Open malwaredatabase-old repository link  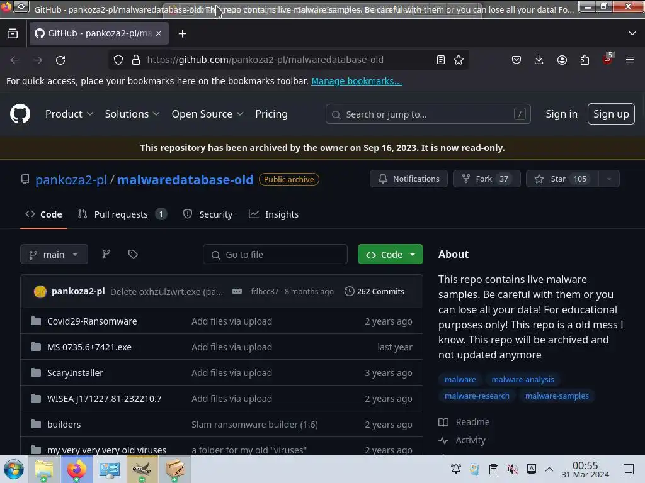(185, 179)
